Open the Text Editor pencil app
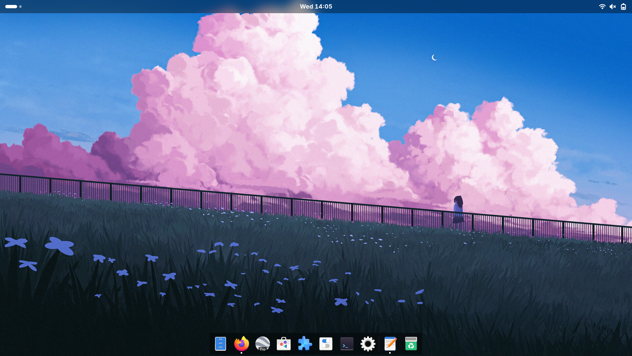 pos(390,344)
